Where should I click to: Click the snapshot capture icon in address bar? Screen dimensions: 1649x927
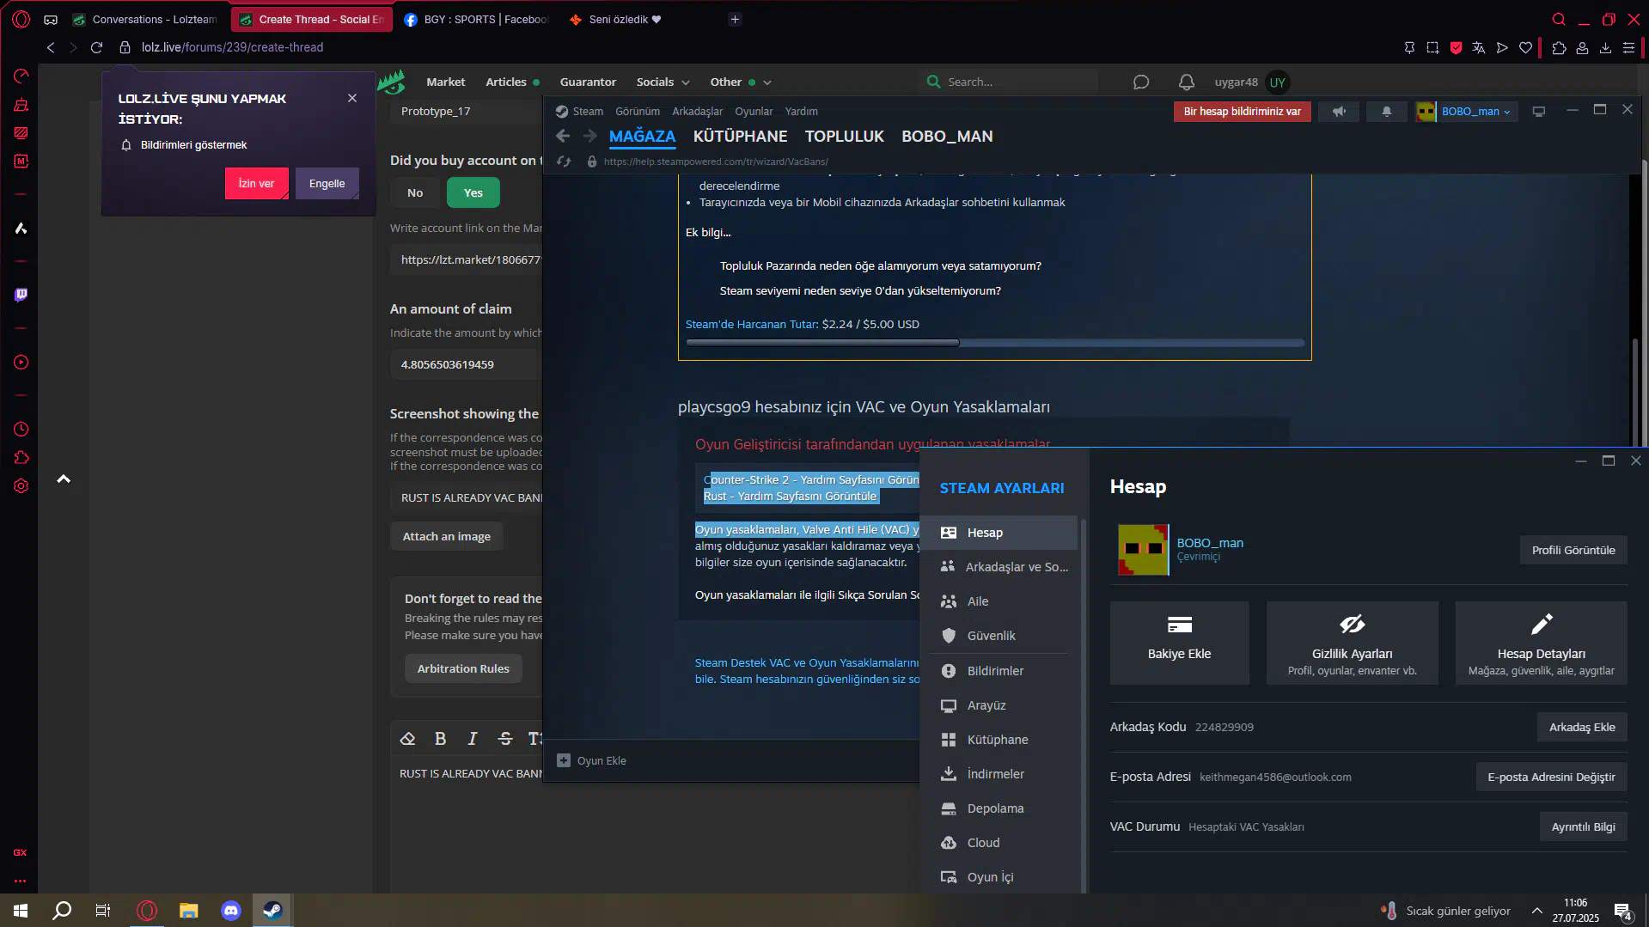1432,48
